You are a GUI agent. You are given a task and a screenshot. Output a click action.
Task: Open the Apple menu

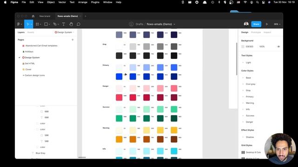point(5,2)
